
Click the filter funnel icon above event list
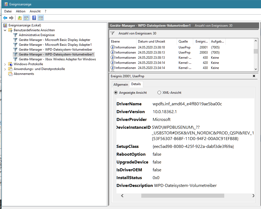coord(112,33)
